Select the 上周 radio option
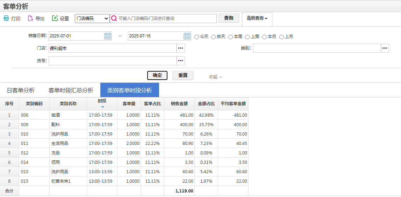The image size is (401, 197). tap(247, 37)
